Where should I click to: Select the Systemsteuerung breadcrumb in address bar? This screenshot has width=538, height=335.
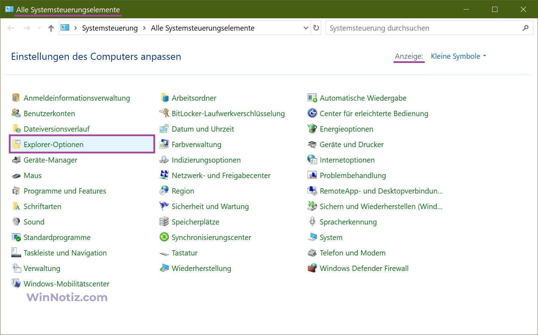(110, 28)
